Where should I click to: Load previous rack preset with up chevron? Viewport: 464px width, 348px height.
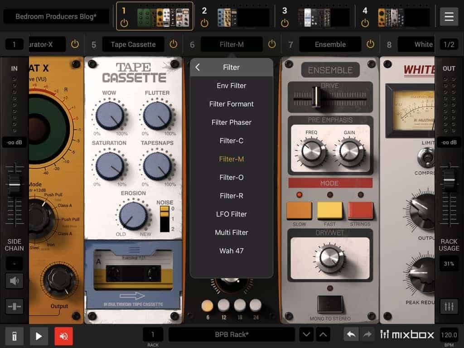pos(323,335)
